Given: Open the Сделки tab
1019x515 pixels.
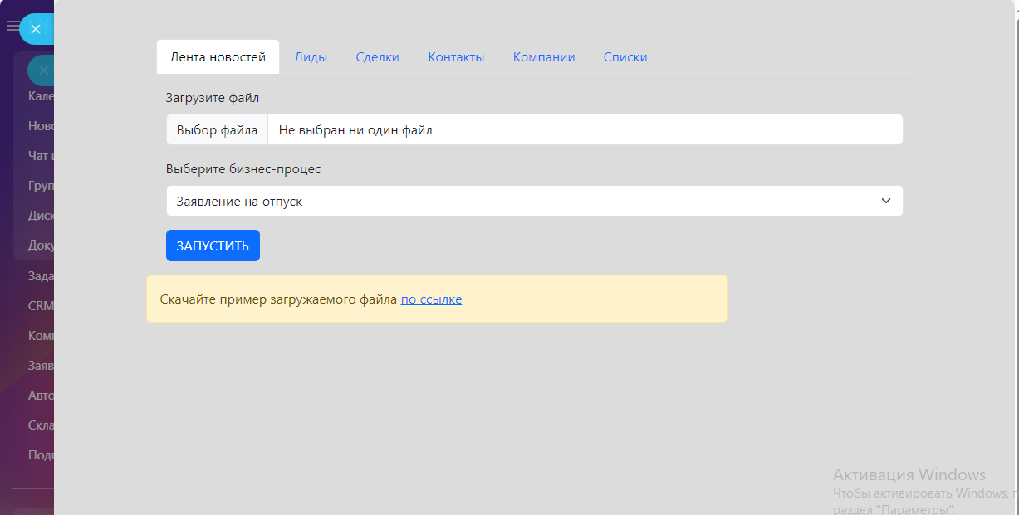Looking at the screenshot, I should (x=378, y=57).
